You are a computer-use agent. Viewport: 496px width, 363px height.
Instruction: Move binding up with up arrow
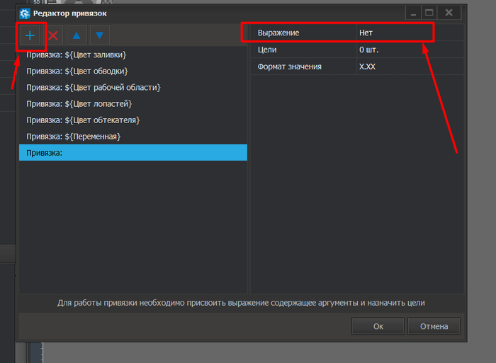point(77,35)
